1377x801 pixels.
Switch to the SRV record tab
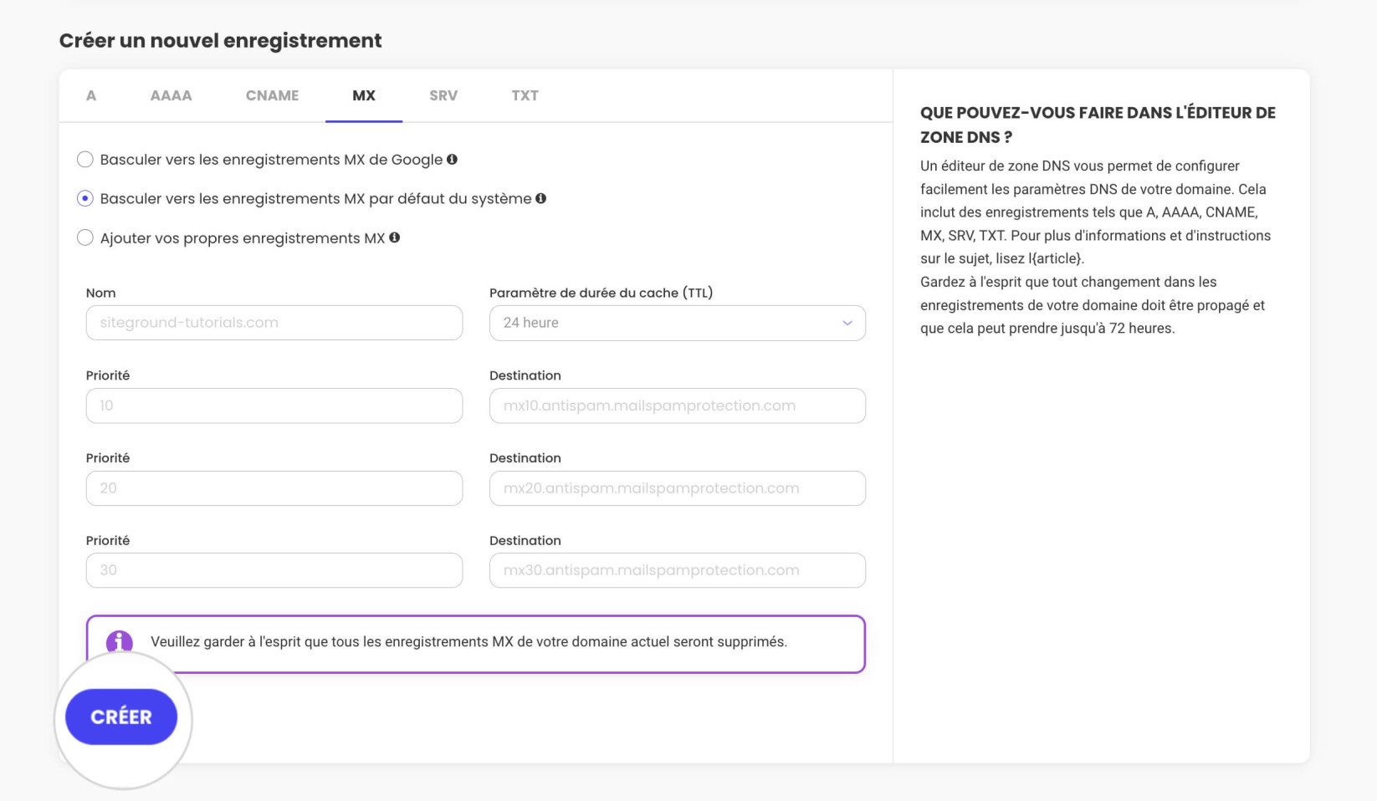click(x=443, y=95)
